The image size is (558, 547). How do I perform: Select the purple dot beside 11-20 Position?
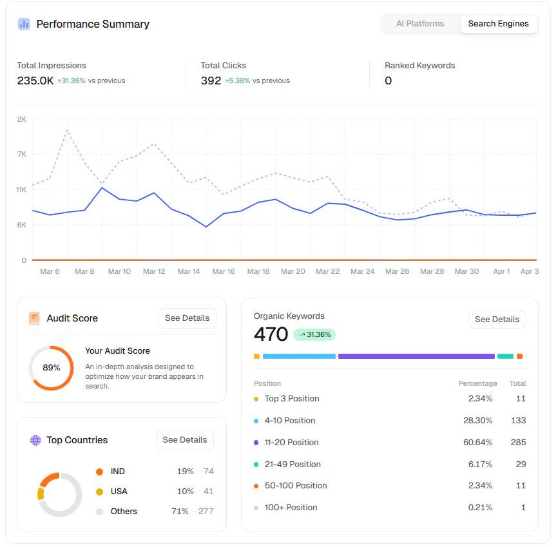[x=256, y=442]
